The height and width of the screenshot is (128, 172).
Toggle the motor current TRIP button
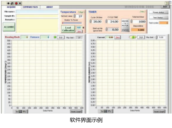pyautogui.click(x=141, y=37)
